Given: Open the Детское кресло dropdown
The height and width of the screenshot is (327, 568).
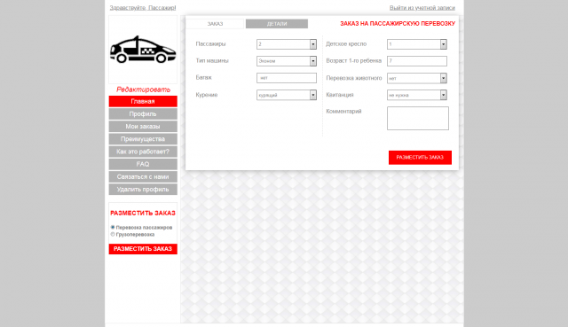Looking at the screenshot, I should pos(417,44).
